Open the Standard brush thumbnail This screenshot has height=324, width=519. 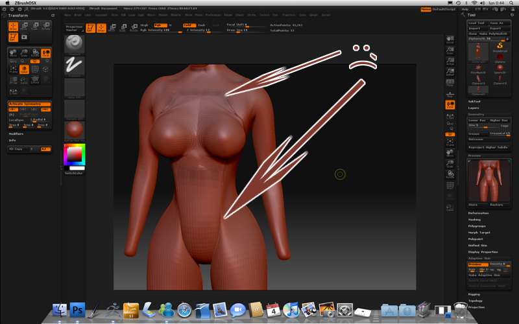74,44
